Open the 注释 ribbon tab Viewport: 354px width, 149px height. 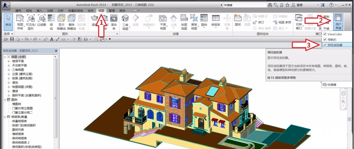50,10
